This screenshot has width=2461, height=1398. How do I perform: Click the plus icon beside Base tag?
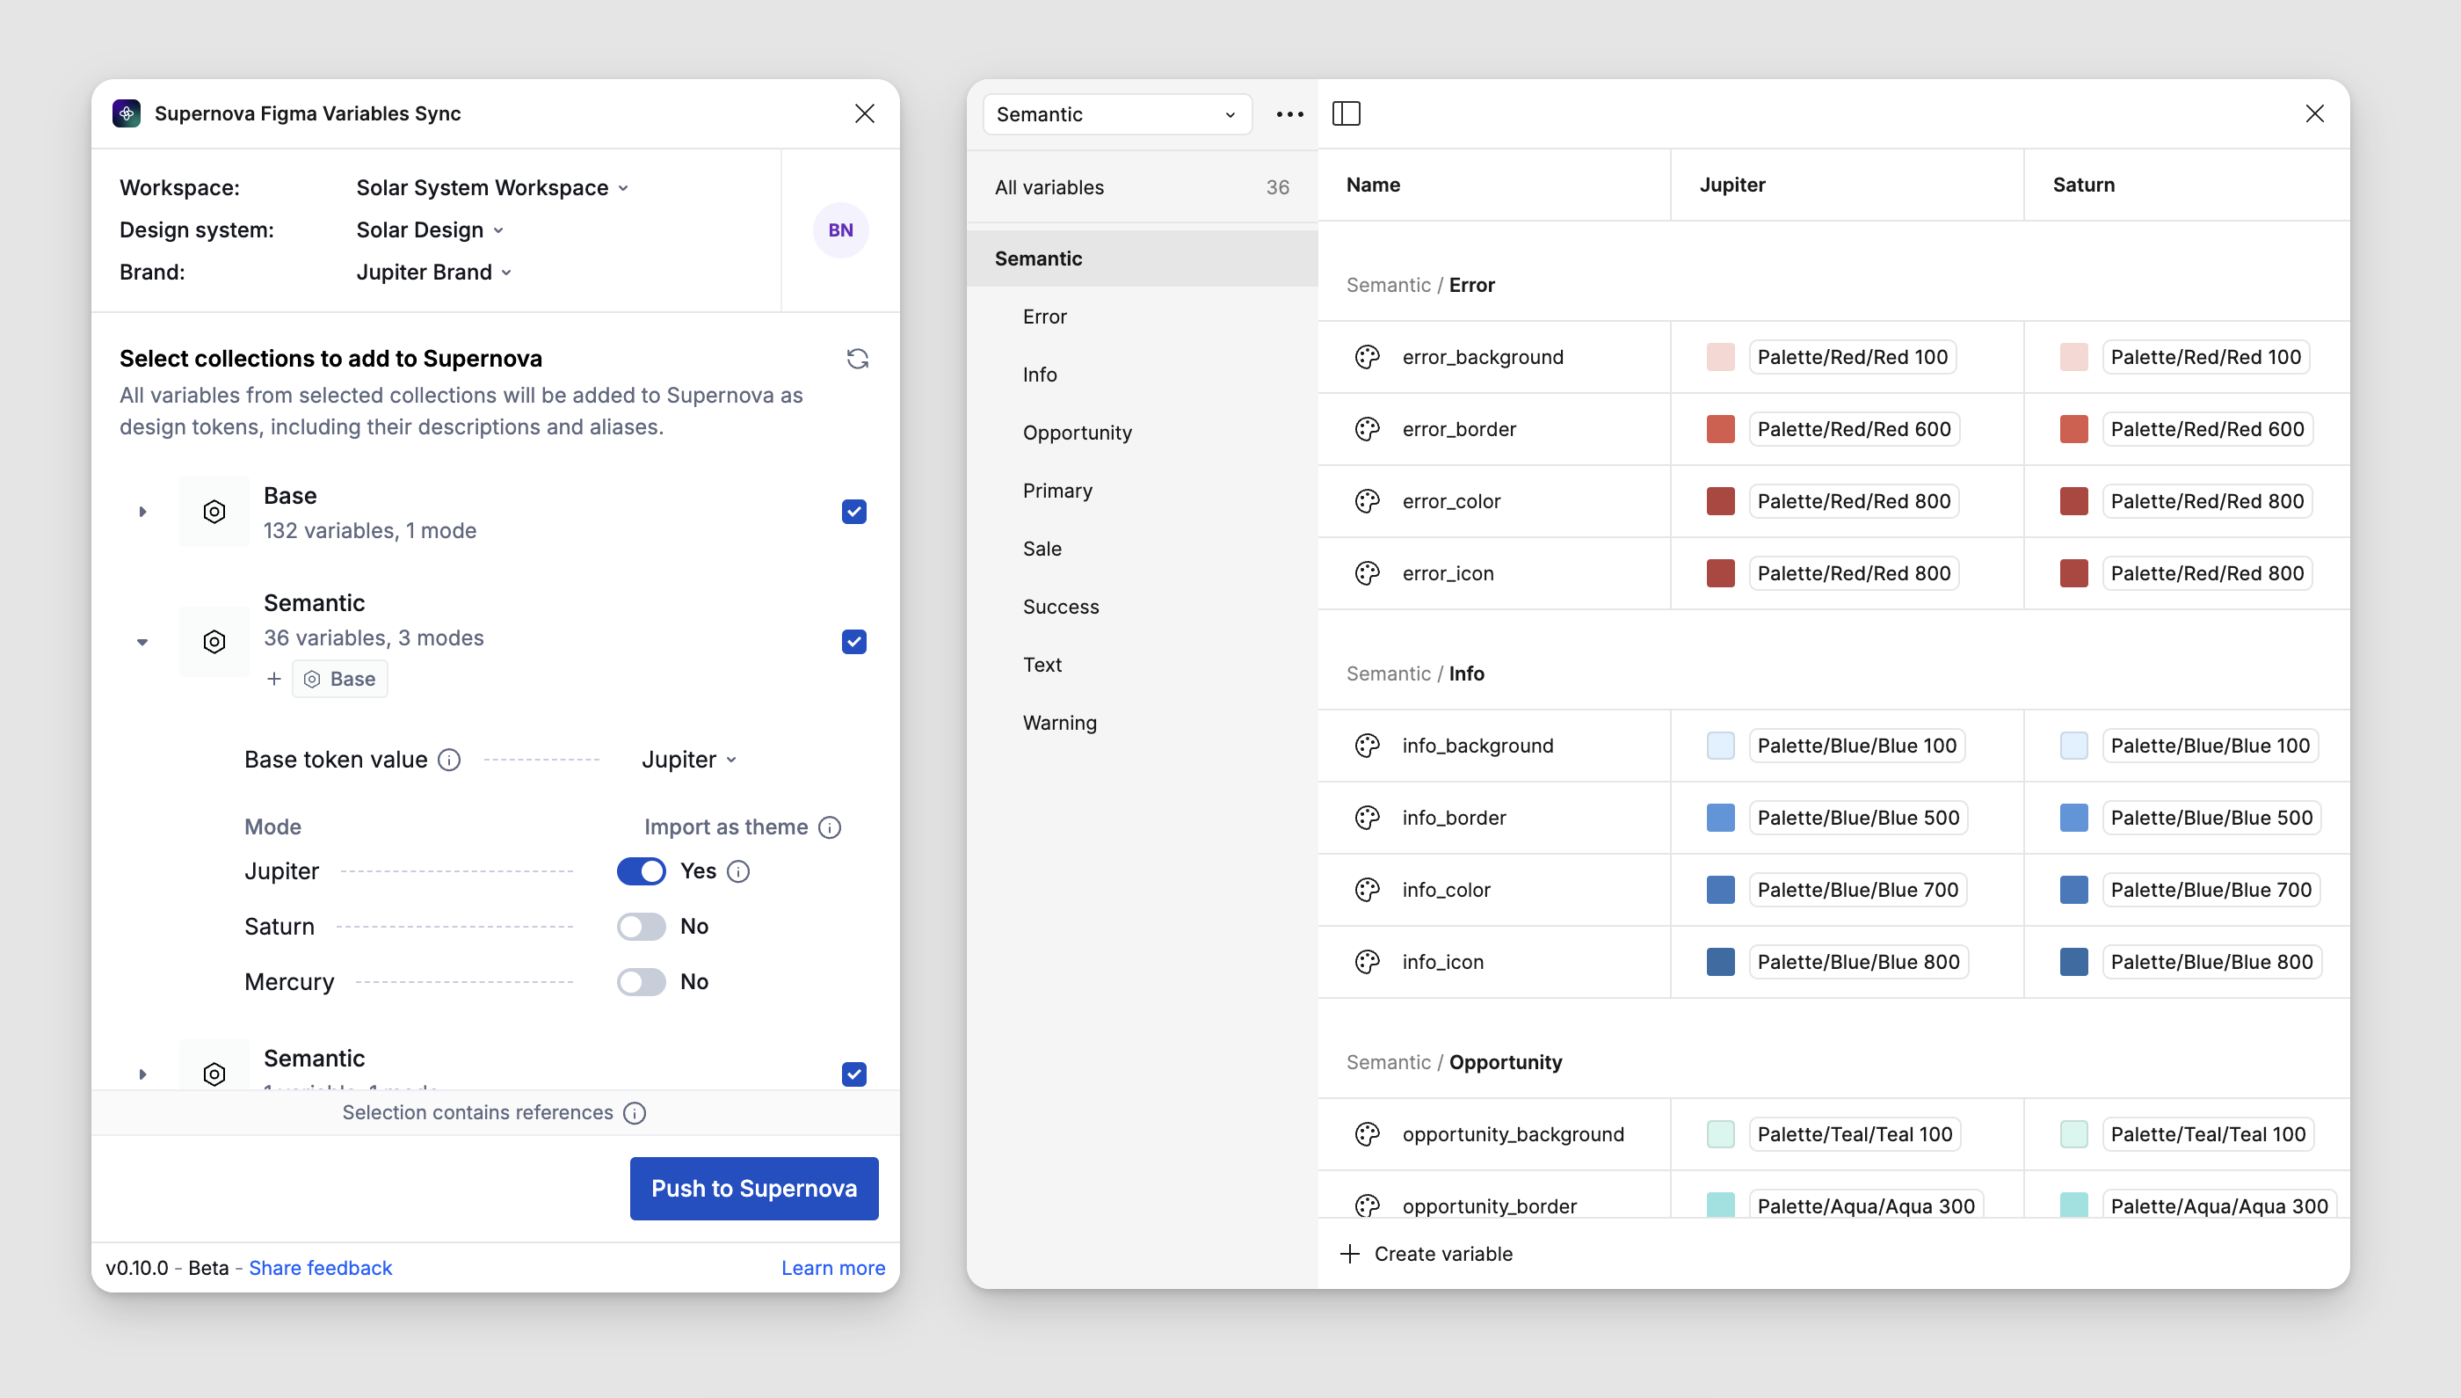[274, 680]
